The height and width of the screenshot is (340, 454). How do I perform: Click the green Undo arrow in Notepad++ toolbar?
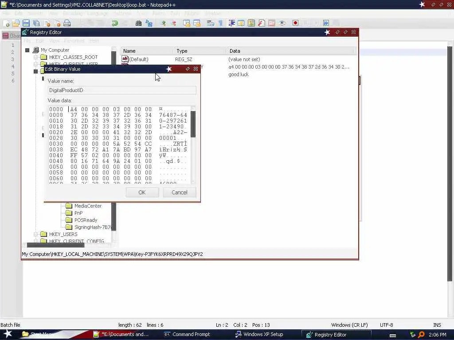[x=115, y=23]
